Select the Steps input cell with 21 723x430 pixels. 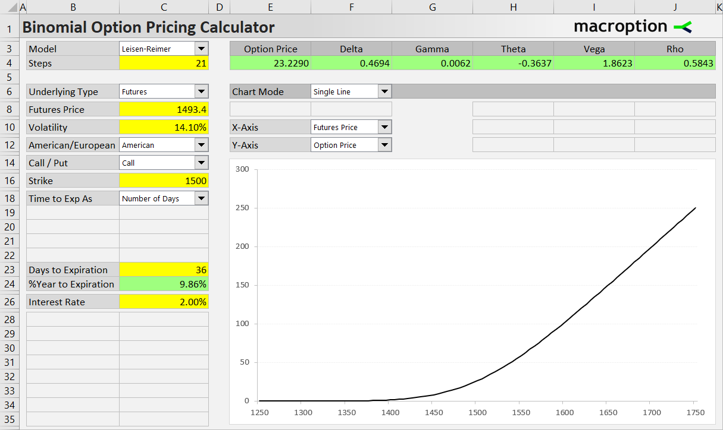(x=164, y=63)
